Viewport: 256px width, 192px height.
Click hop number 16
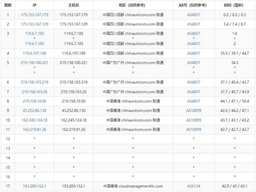[x=8, y=177]
